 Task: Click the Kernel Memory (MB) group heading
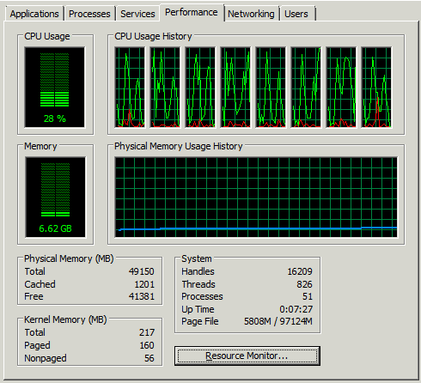[x=65, y=319]
